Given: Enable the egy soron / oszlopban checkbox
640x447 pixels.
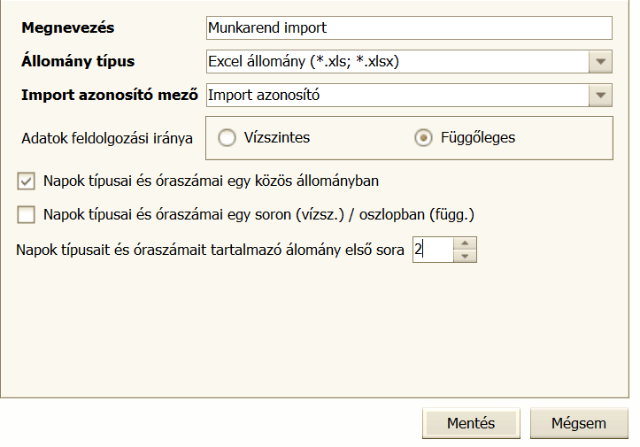Looking at the screenshot, I should click(x=27, y=214).
